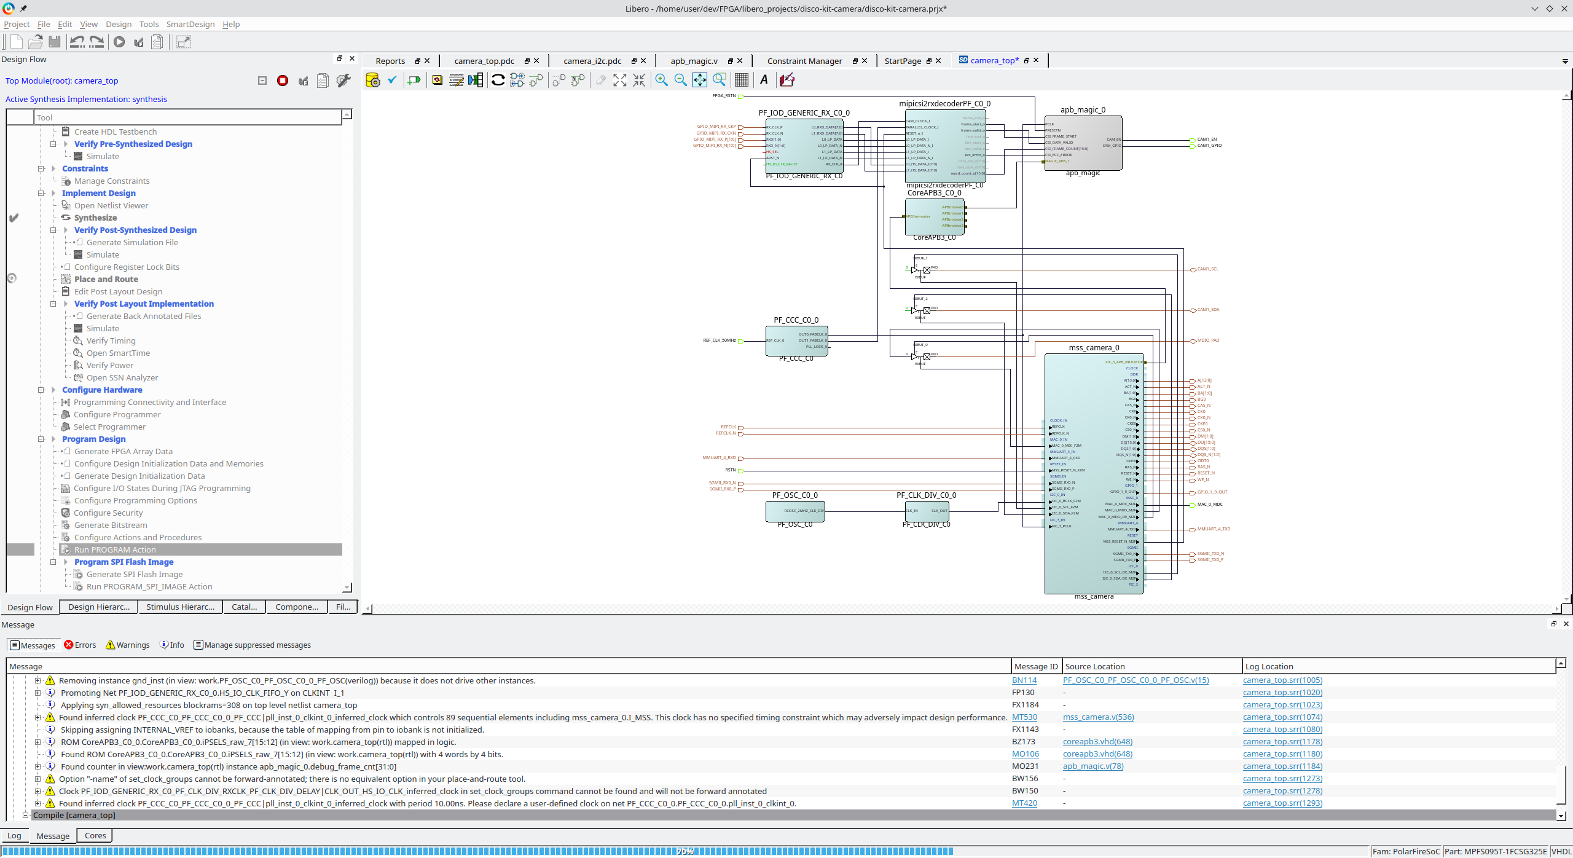Click the red Stop flow icon

point(283,81)
